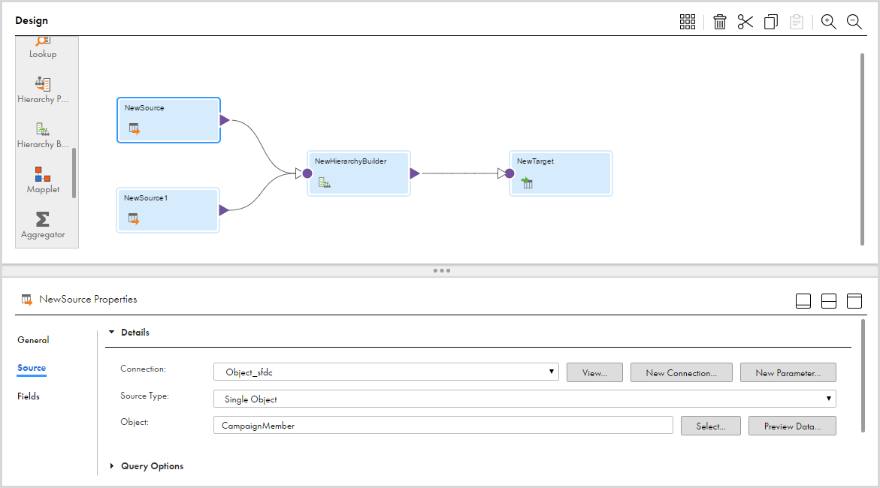The image size is (880, 488).
Task: Select the Hierarchy Builder palette item
Action: [x=44, y=135]
